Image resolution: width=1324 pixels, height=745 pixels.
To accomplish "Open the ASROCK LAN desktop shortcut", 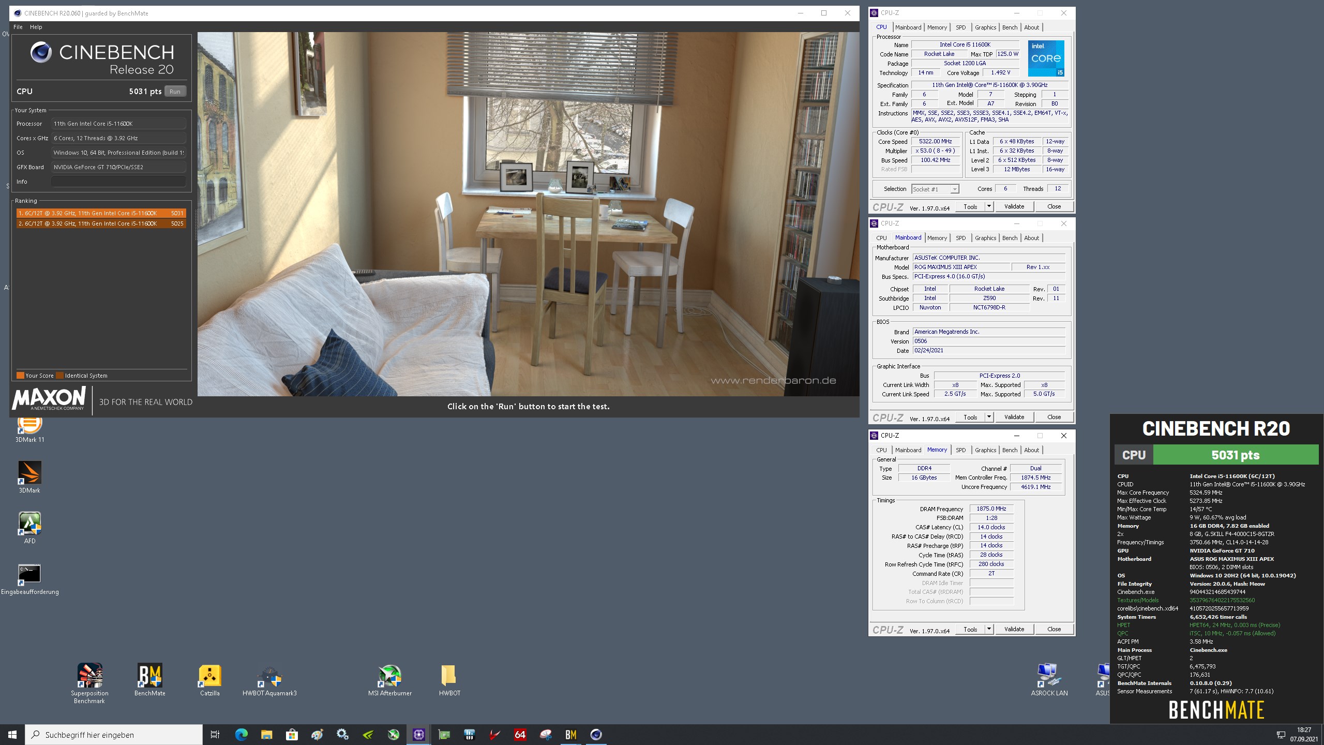I will coord(1049,680).
